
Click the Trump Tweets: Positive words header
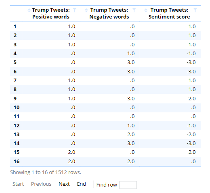pos(51,13)
